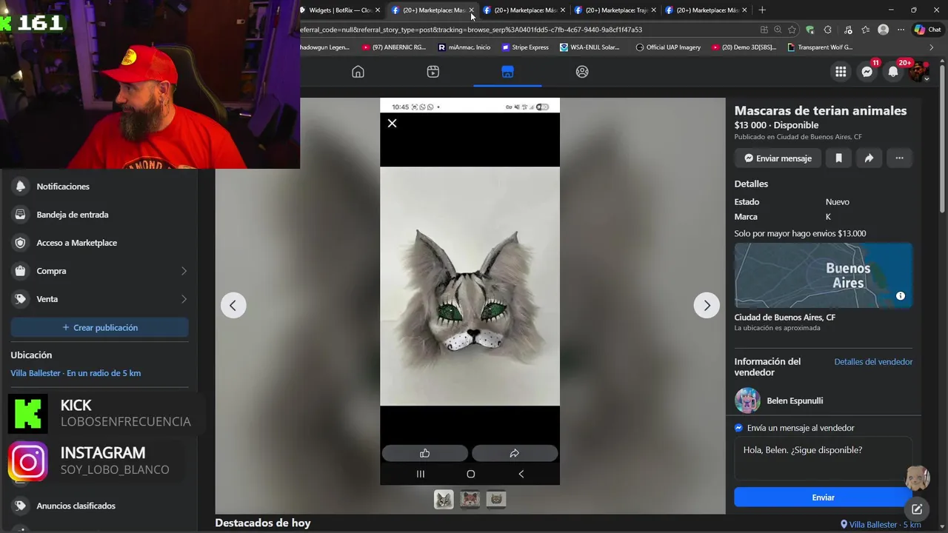
Task: Open the Stripe Express bookmark
Action: coord(525,47)
